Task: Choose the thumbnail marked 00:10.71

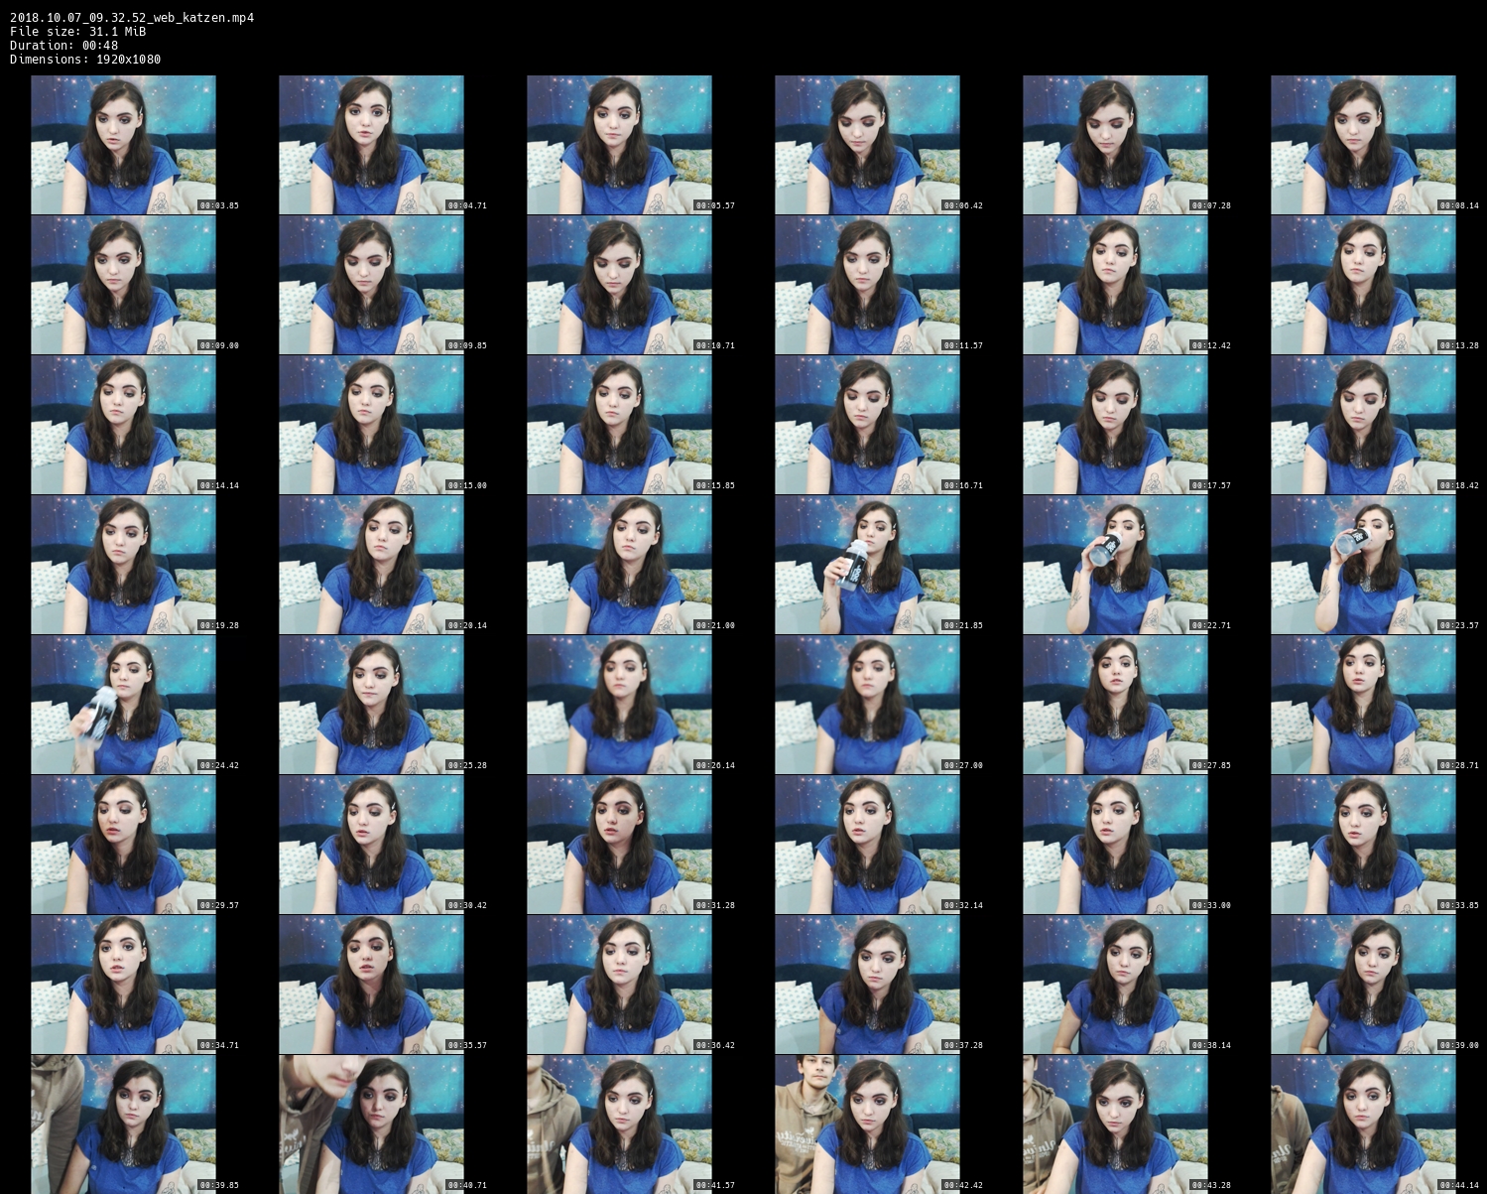Action: click(619, 285)
